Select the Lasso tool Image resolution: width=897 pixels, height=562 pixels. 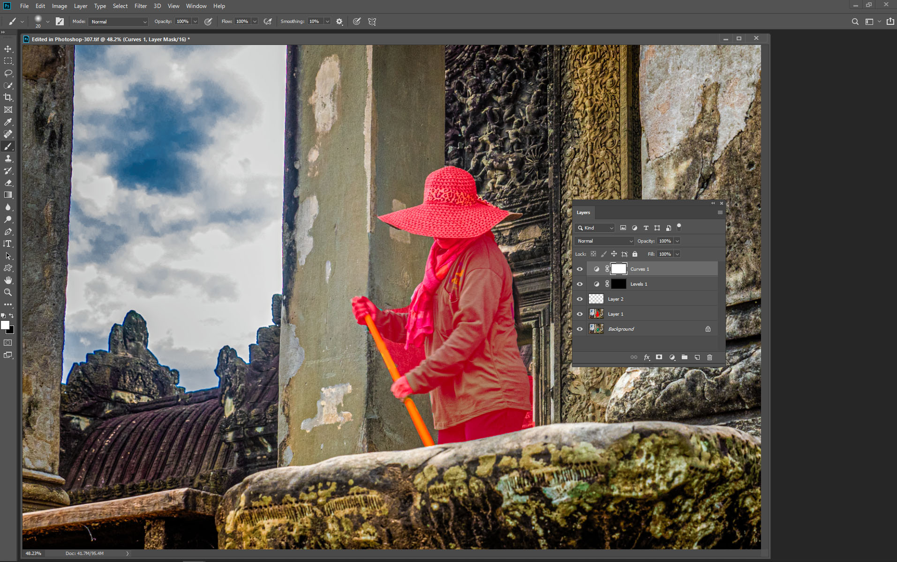(x=8, y=73)
